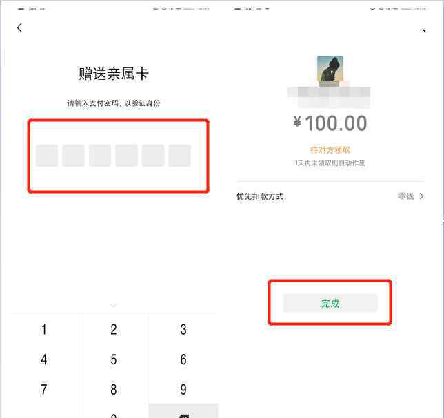Tap the back arrow icon
Screen dimensions: 444x418
tap(19, 28)
